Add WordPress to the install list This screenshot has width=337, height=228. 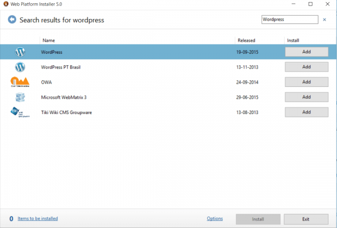307,52
